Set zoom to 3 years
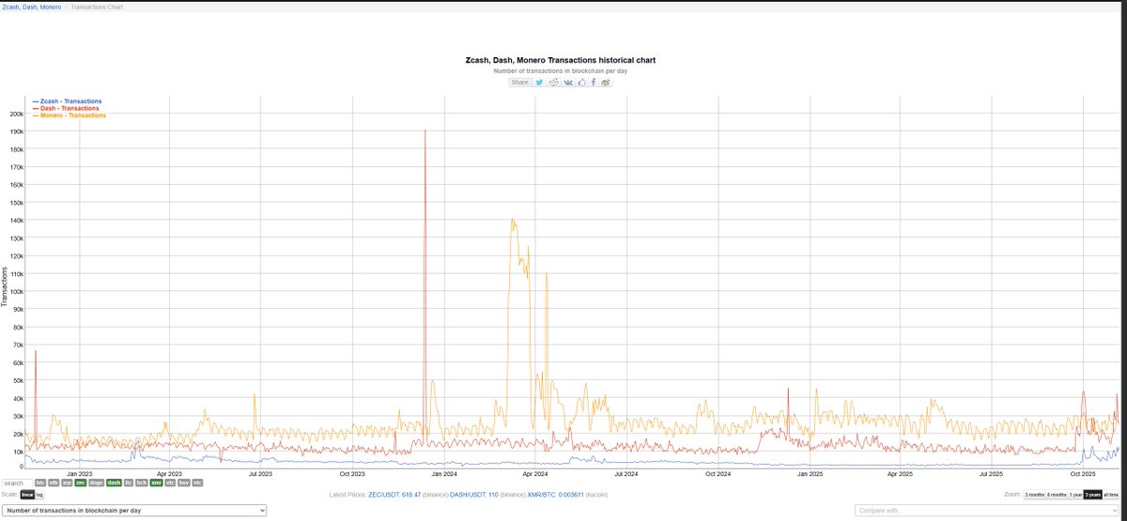The image size is (1127, 521). point(1092,495)
